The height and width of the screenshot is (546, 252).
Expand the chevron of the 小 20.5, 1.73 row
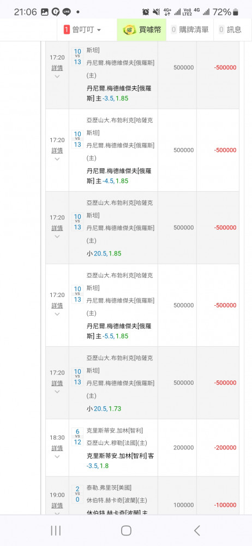tap(57, 392)
